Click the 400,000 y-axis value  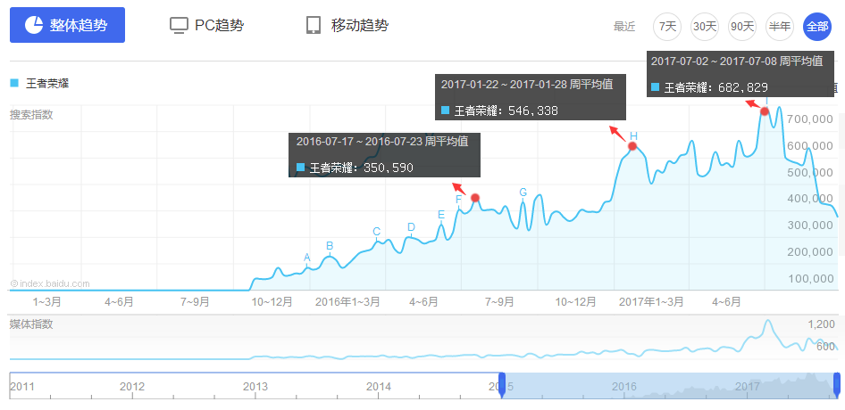pos(810,199)
